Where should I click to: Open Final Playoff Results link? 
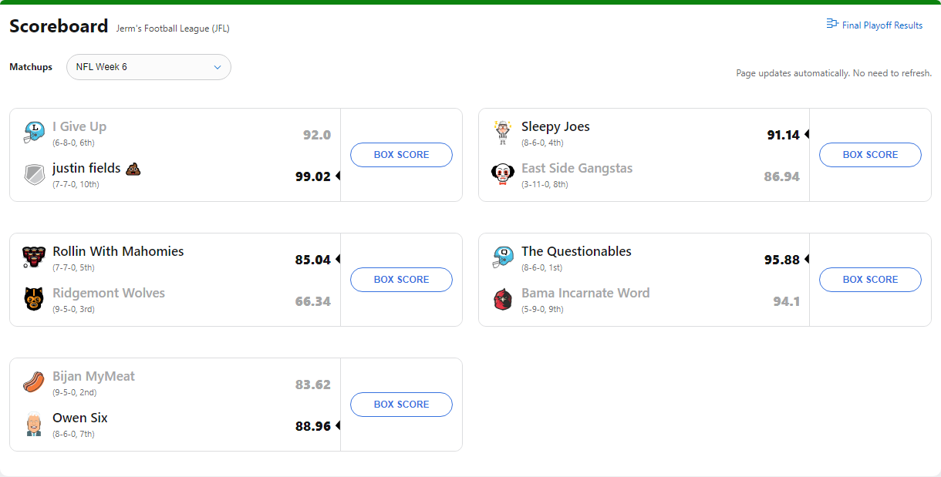click(x=882, y=25)
